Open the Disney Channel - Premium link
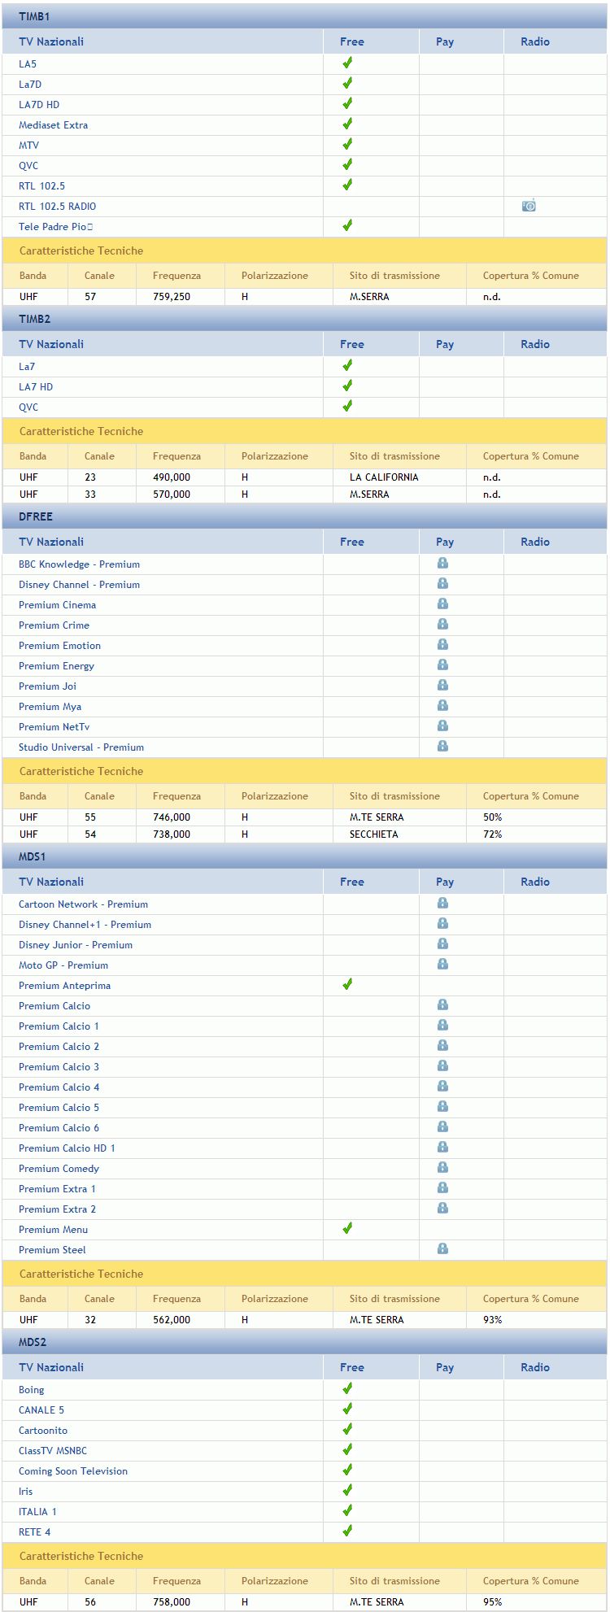 [79, 585]
